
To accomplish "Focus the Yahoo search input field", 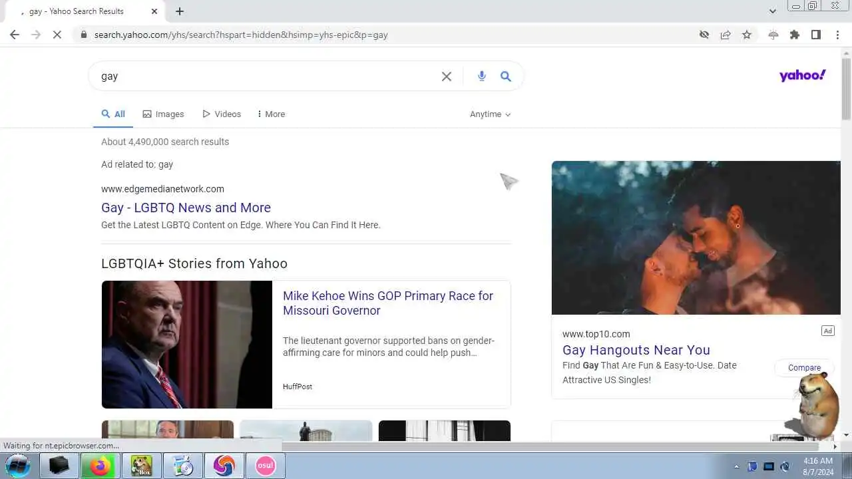I will coord(266,77).
